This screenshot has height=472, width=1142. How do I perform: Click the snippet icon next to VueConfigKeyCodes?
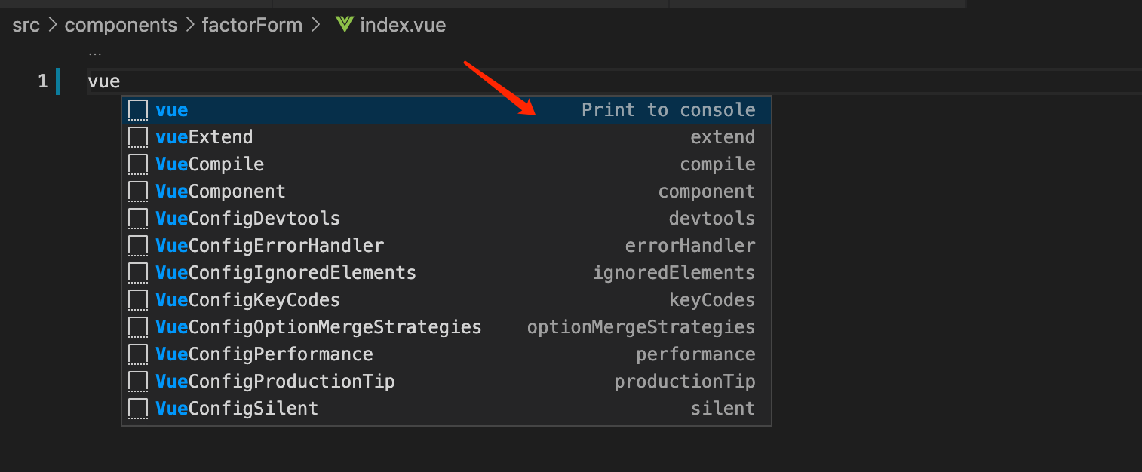pyautogui.click(x=137, y=300)
